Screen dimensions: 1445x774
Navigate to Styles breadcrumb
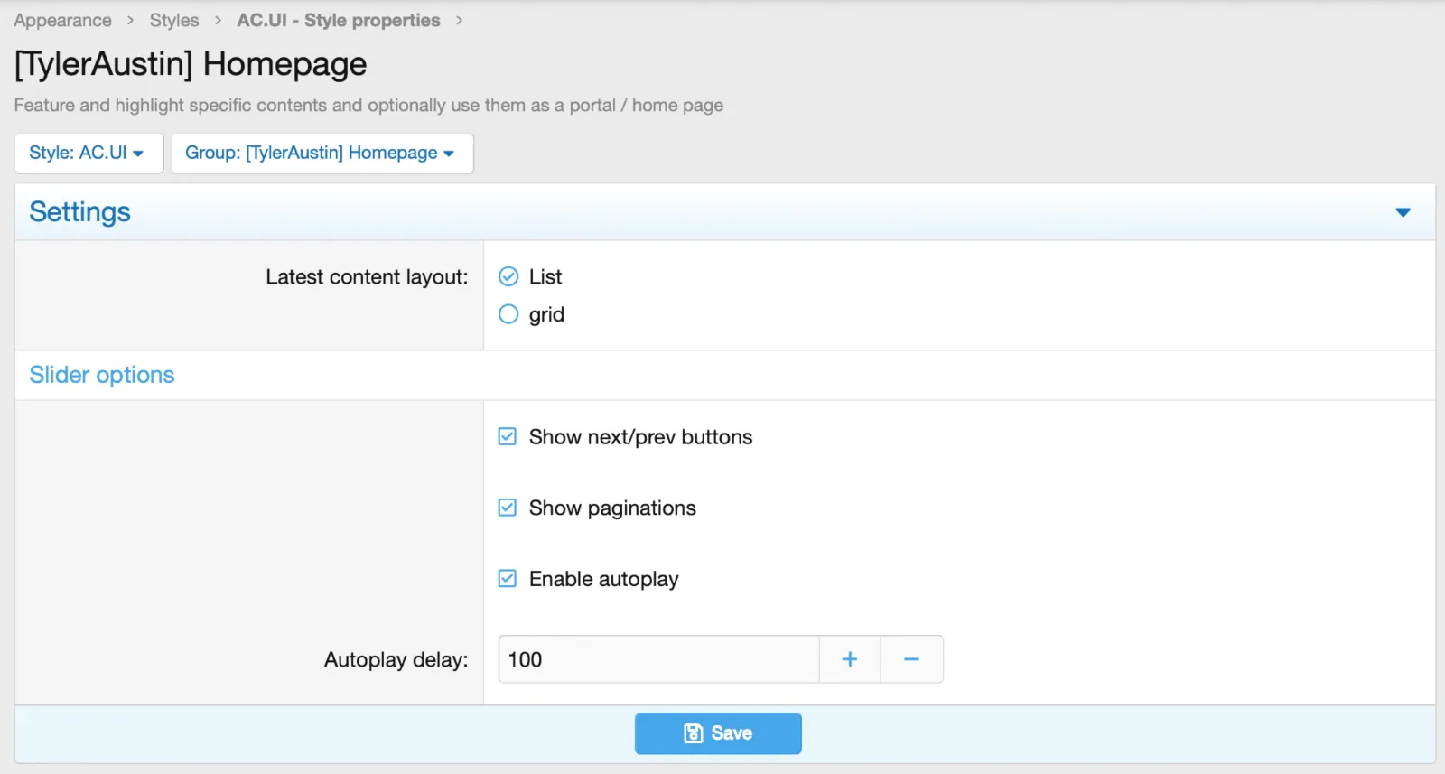(x=173, y=20)
